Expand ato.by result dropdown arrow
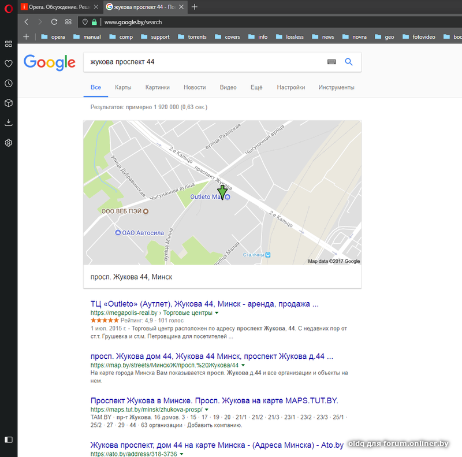This screenshot has width=462, height=457. pyautogui.click(x=181, y=454)
